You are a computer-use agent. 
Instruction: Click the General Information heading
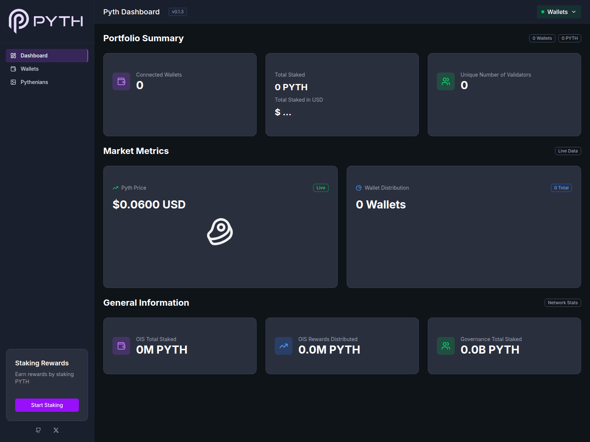(x=146, y=303)
